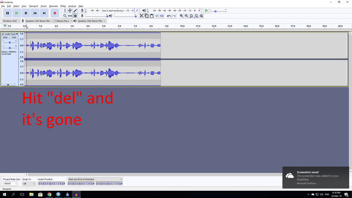352x198 pixels.
Task: Pause playback with the Pause button
Action: [x=7, y=13]
